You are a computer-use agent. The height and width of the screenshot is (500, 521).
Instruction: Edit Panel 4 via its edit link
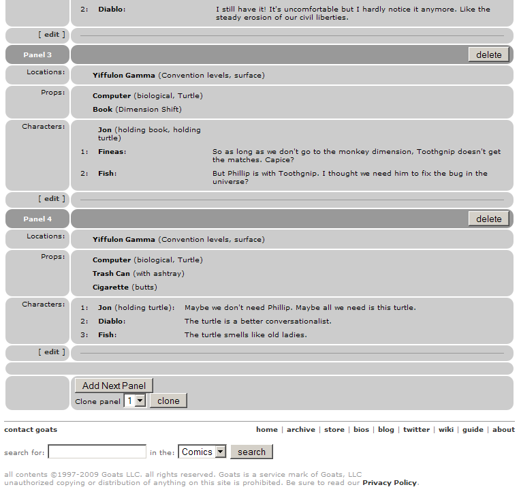pyautogui.click(x=52, y=352)
